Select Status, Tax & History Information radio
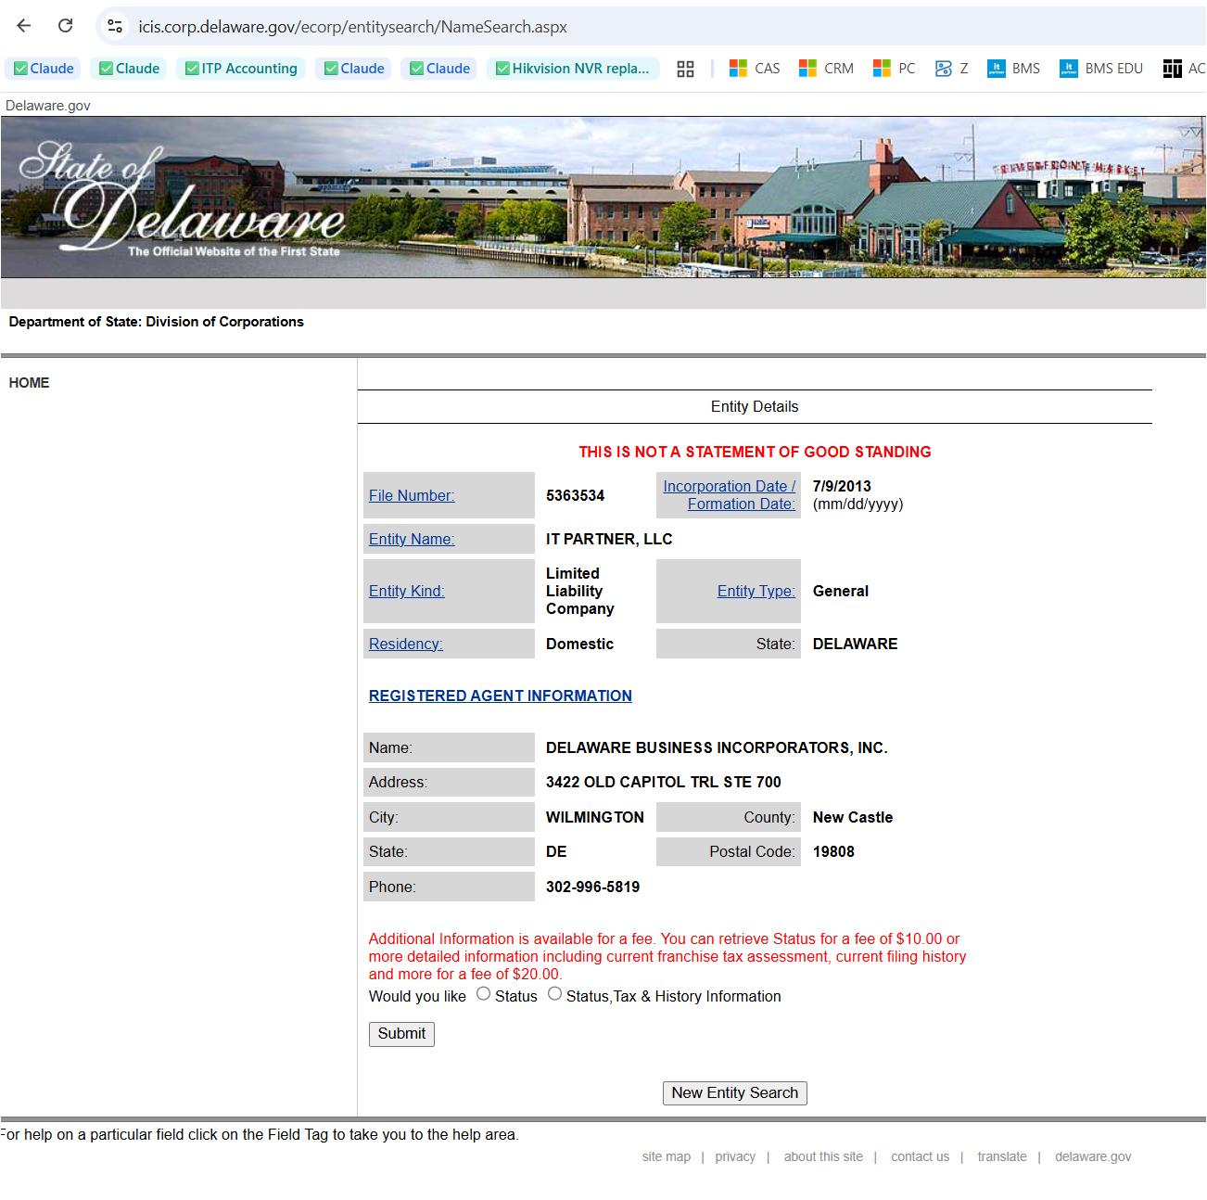The height and width of the screenshot is (1200, 1207). (x=554, y=994)
